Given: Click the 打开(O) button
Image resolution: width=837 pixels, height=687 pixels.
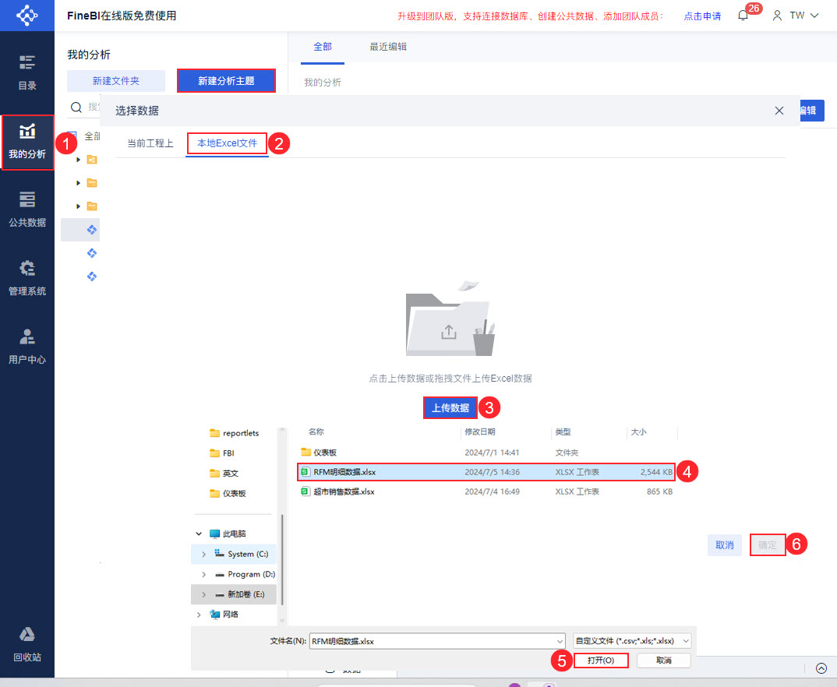Looking at the screenshot, I should (x=601, y=661).
